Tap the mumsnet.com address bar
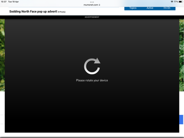This screenshot has width=184, height=138. click(91, 5)
